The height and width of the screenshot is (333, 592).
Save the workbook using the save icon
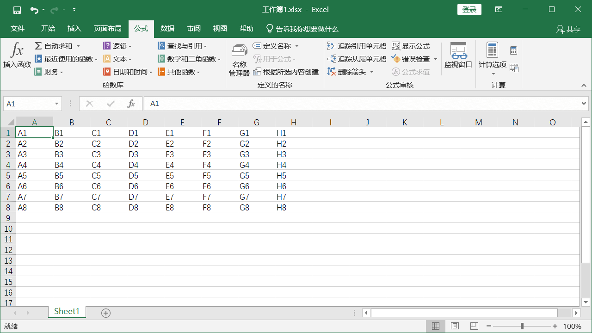(x=17, y=10)
